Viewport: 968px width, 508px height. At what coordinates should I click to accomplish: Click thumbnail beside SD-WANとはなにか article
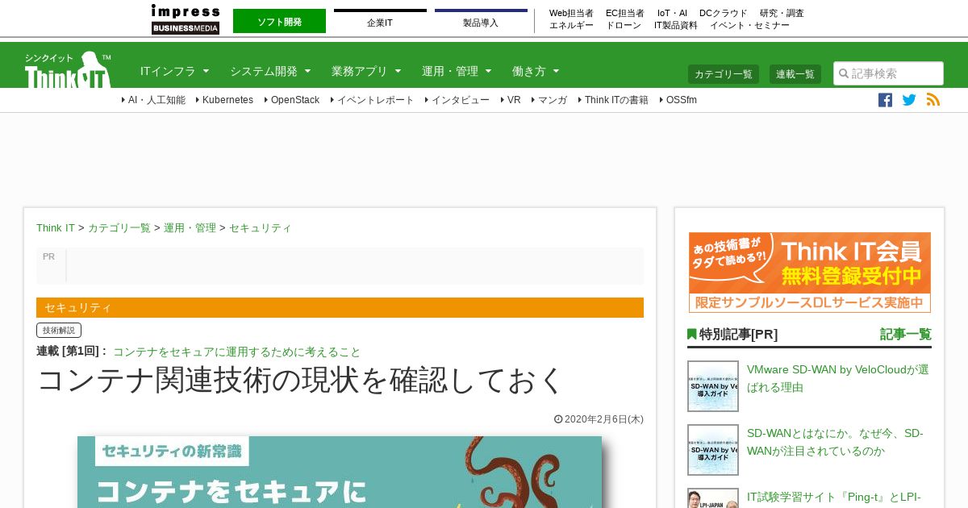click(713, 450)
